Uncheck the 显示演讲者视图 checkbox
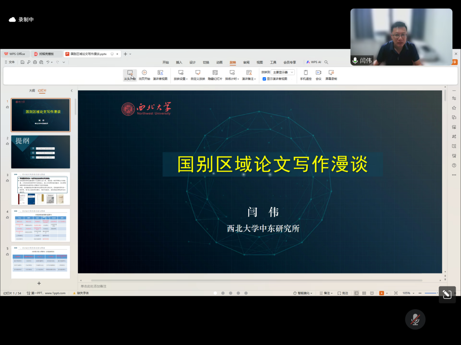461x345 pixels. pyautogui.click(x=264, y=79)
